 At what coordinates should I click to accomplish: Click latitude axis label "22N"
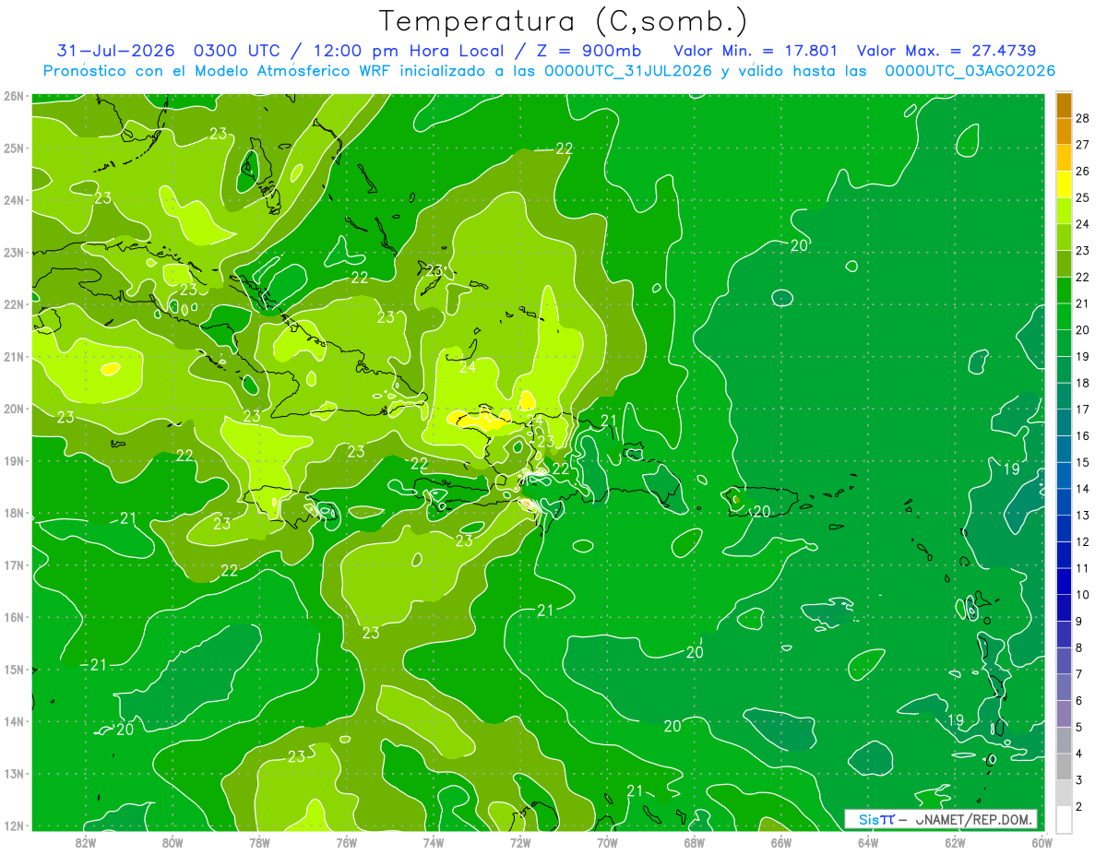[13, 304]
